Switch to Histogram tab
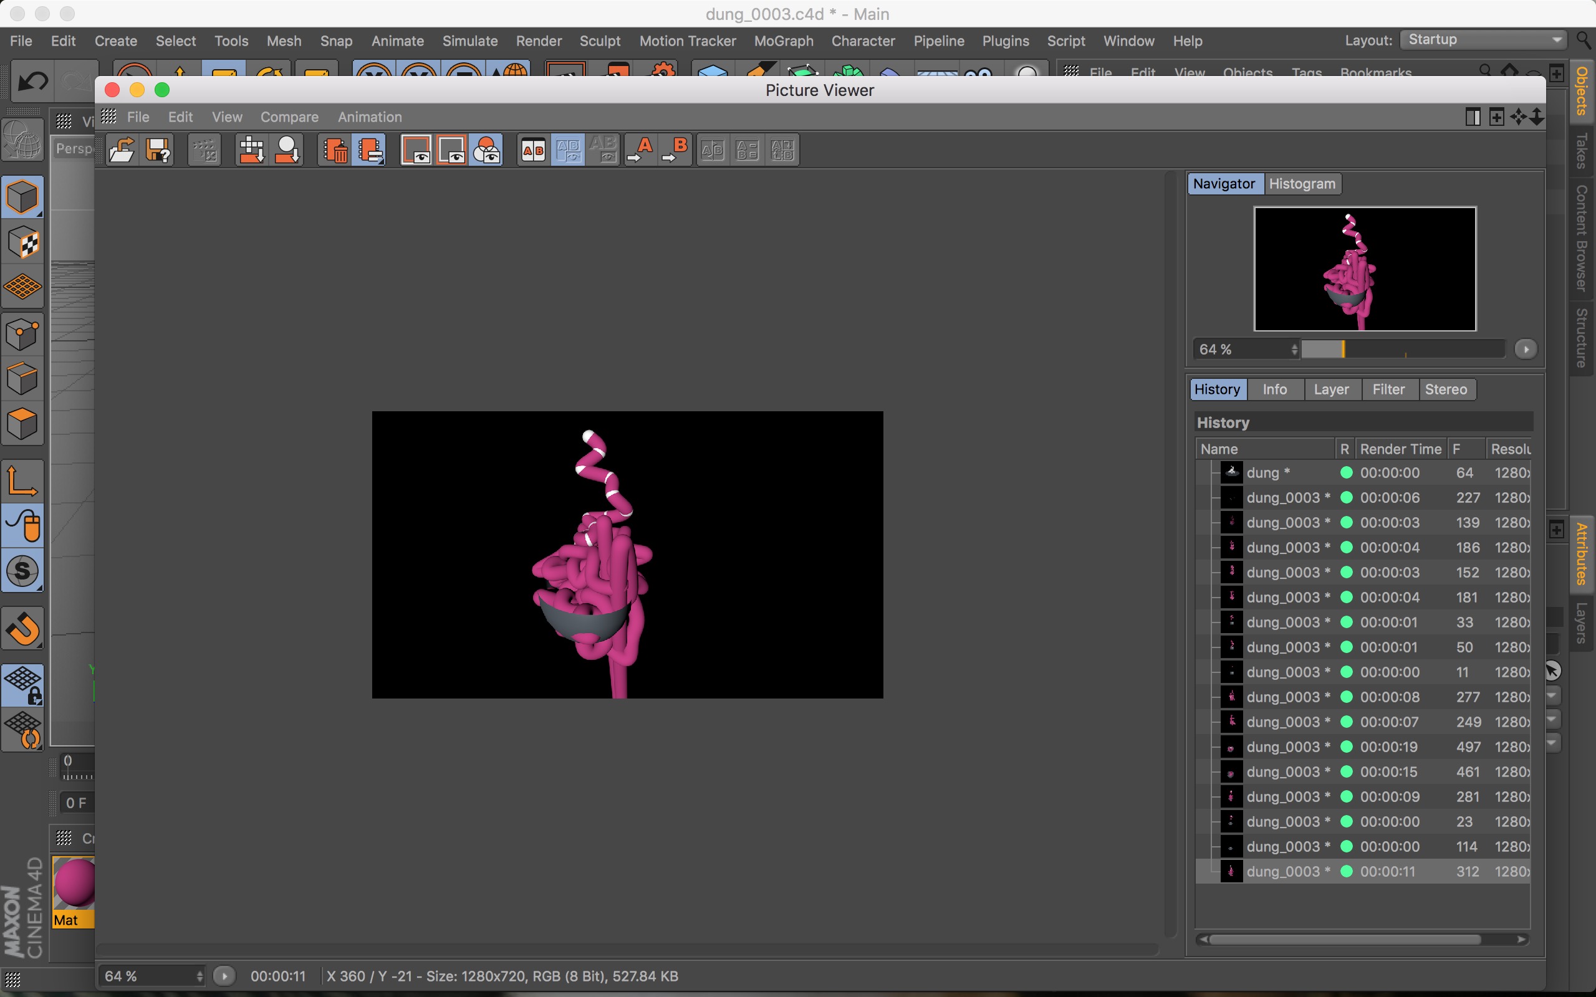This screenshot has height=997, width=1596. tap(1300, 184)
